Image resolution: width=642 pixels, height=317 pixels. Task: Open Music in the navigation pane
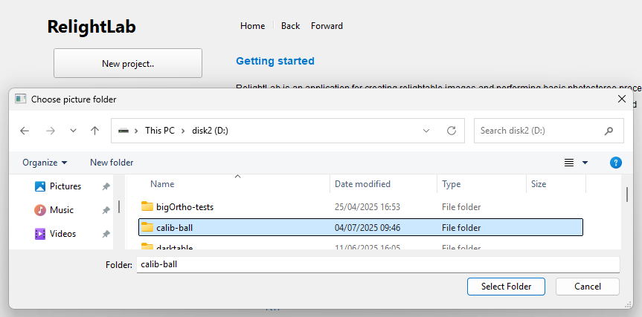(x=54, y=210)
